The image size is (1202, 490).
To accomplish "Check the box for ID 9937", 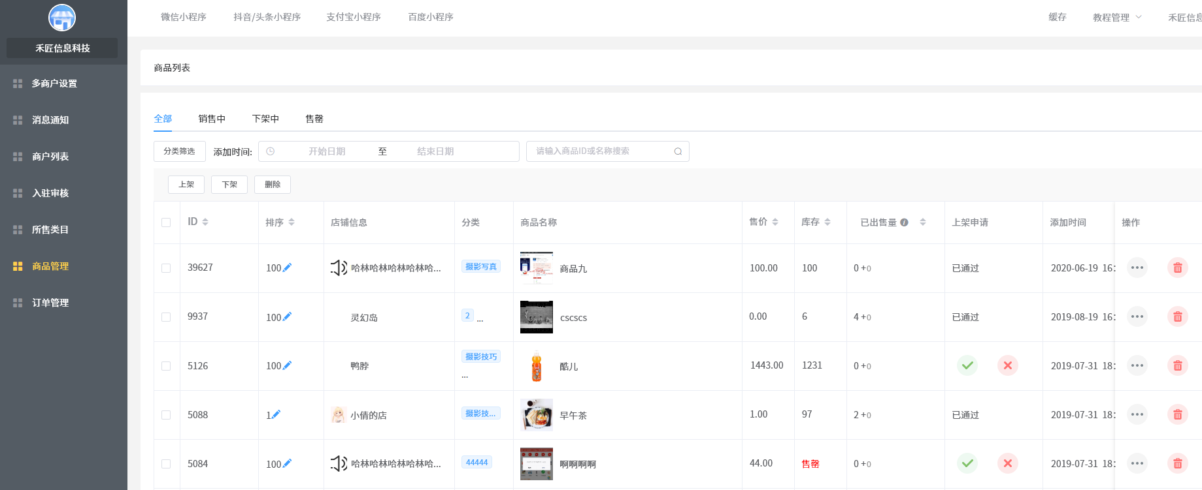I will click(166, 317).
